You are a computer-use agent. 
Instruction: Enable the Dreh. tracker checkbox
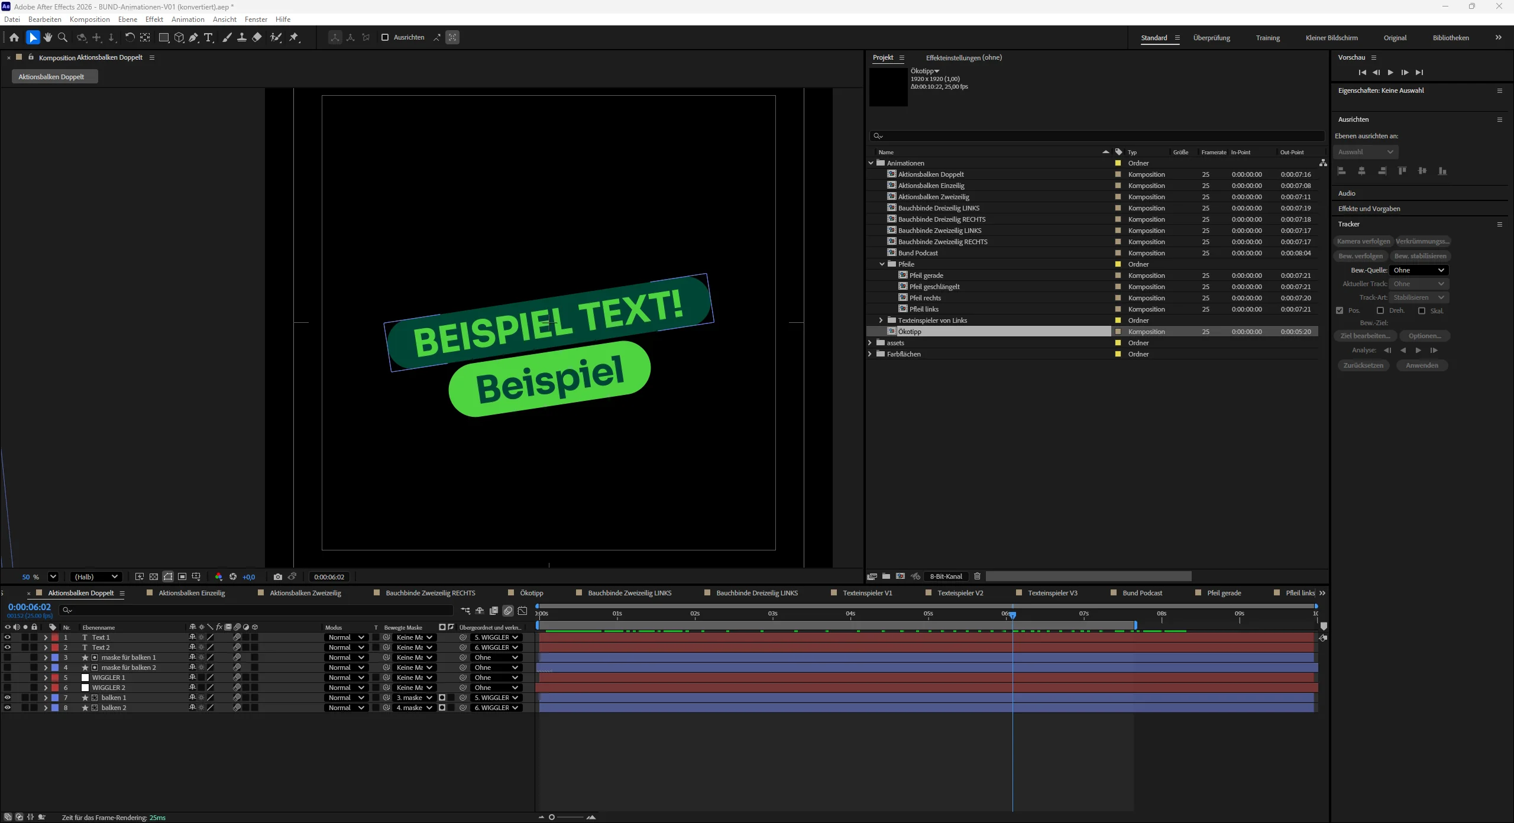pos(1380,310)
